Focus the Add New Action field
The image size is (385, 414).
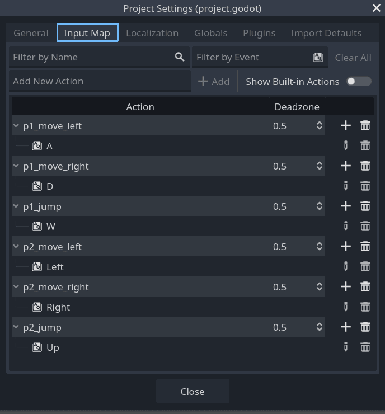point(100,81)
